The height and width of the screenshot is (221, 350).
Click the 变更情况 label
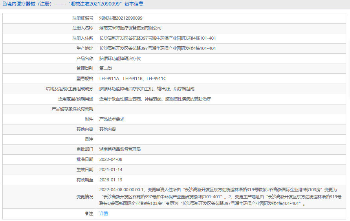(x=85, y=197)
